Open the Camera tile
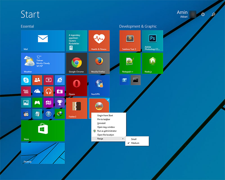This screenshot has height=180, width=225. pyautogui.click(x=60, y=91)
